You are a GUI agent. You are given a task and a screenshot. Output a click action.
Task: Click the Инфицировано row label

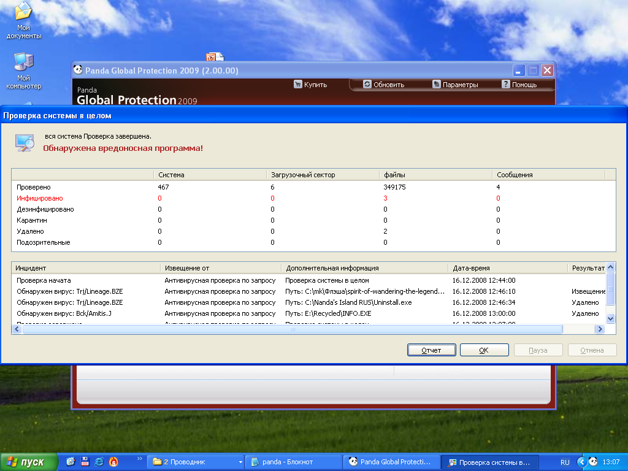pyautogui.click(x=40, y=198)
